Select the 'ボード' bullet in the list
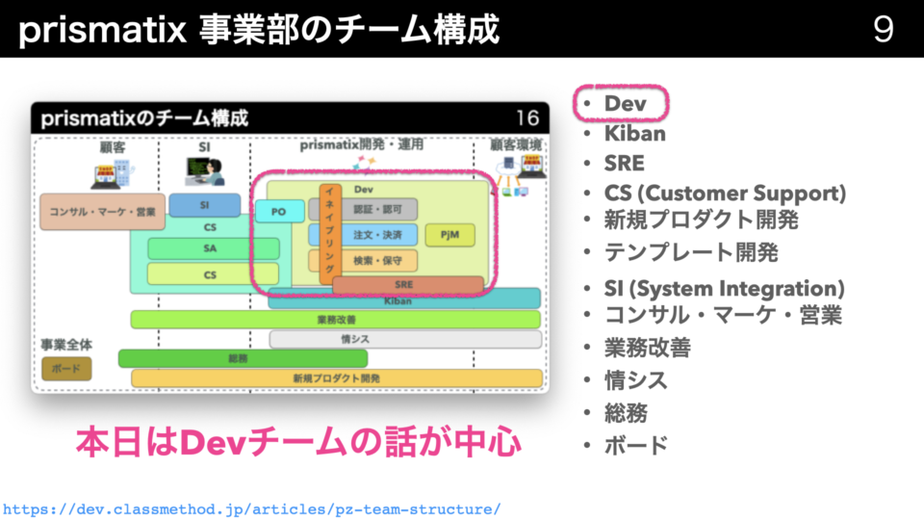924x520 pixels. 636,445
